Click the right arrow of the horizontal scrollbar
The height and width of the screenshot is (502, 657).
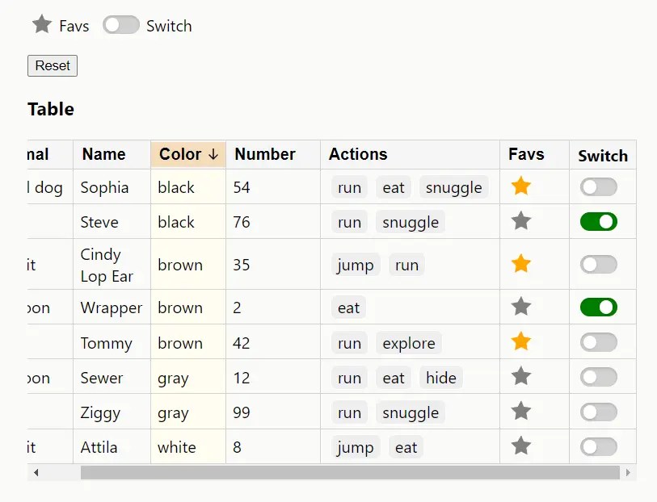click(x=630, y=474)
